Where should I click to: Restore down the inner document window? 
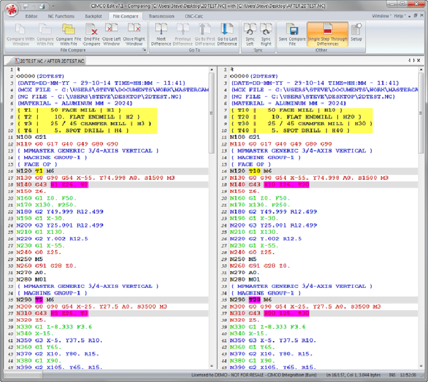(415, 16)
